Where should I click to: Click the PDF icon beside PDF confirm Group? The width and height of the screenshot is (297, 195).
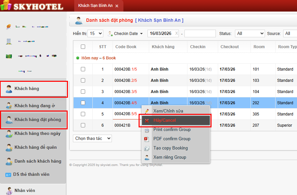pyautogui.click(x=146, y=139)
